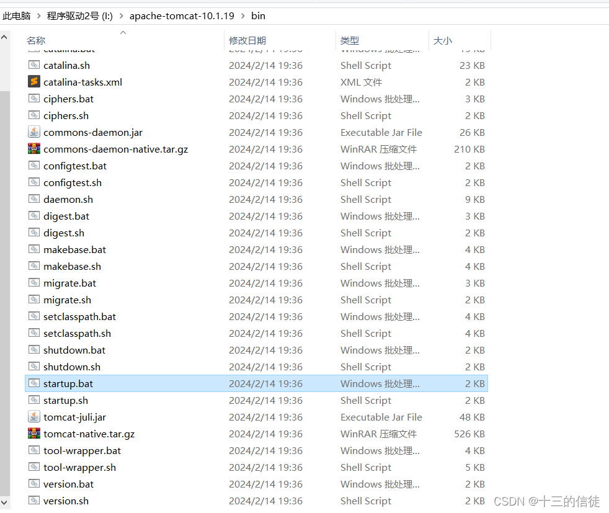Viewport: 609px width, 513px height.
Task: Click the 5 KB size of tool-wrapper.sh
Action: [475, 468]
